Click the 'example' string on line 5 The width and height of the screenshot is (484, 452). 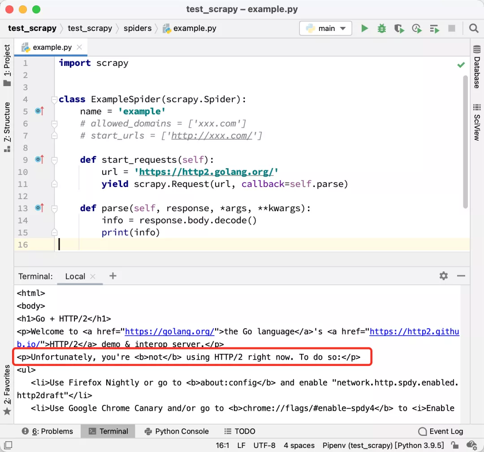(142, 111)
